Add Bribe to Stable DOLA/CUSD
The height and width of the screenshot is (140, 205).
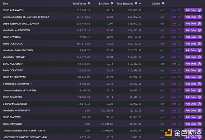pos(193,70)
